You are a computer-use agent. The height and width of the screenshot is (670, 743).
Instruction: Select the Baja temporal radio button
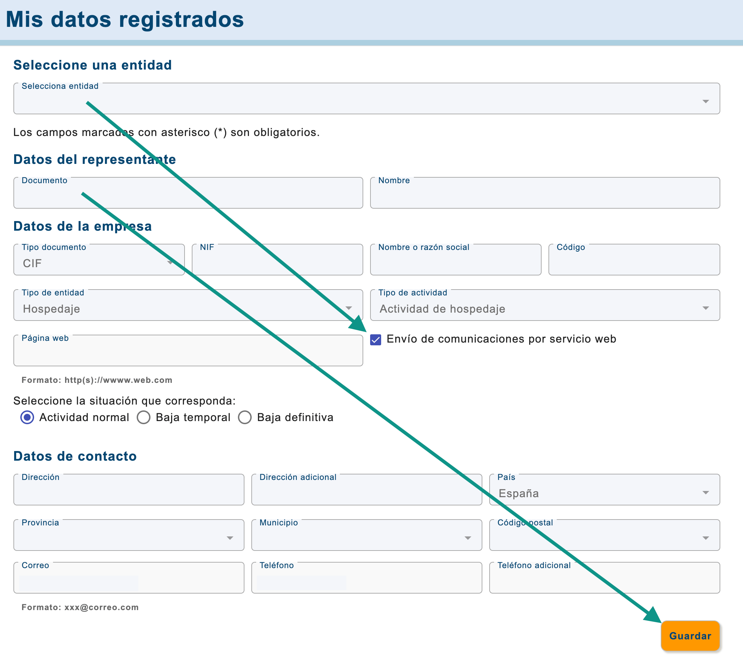[144, 418]
